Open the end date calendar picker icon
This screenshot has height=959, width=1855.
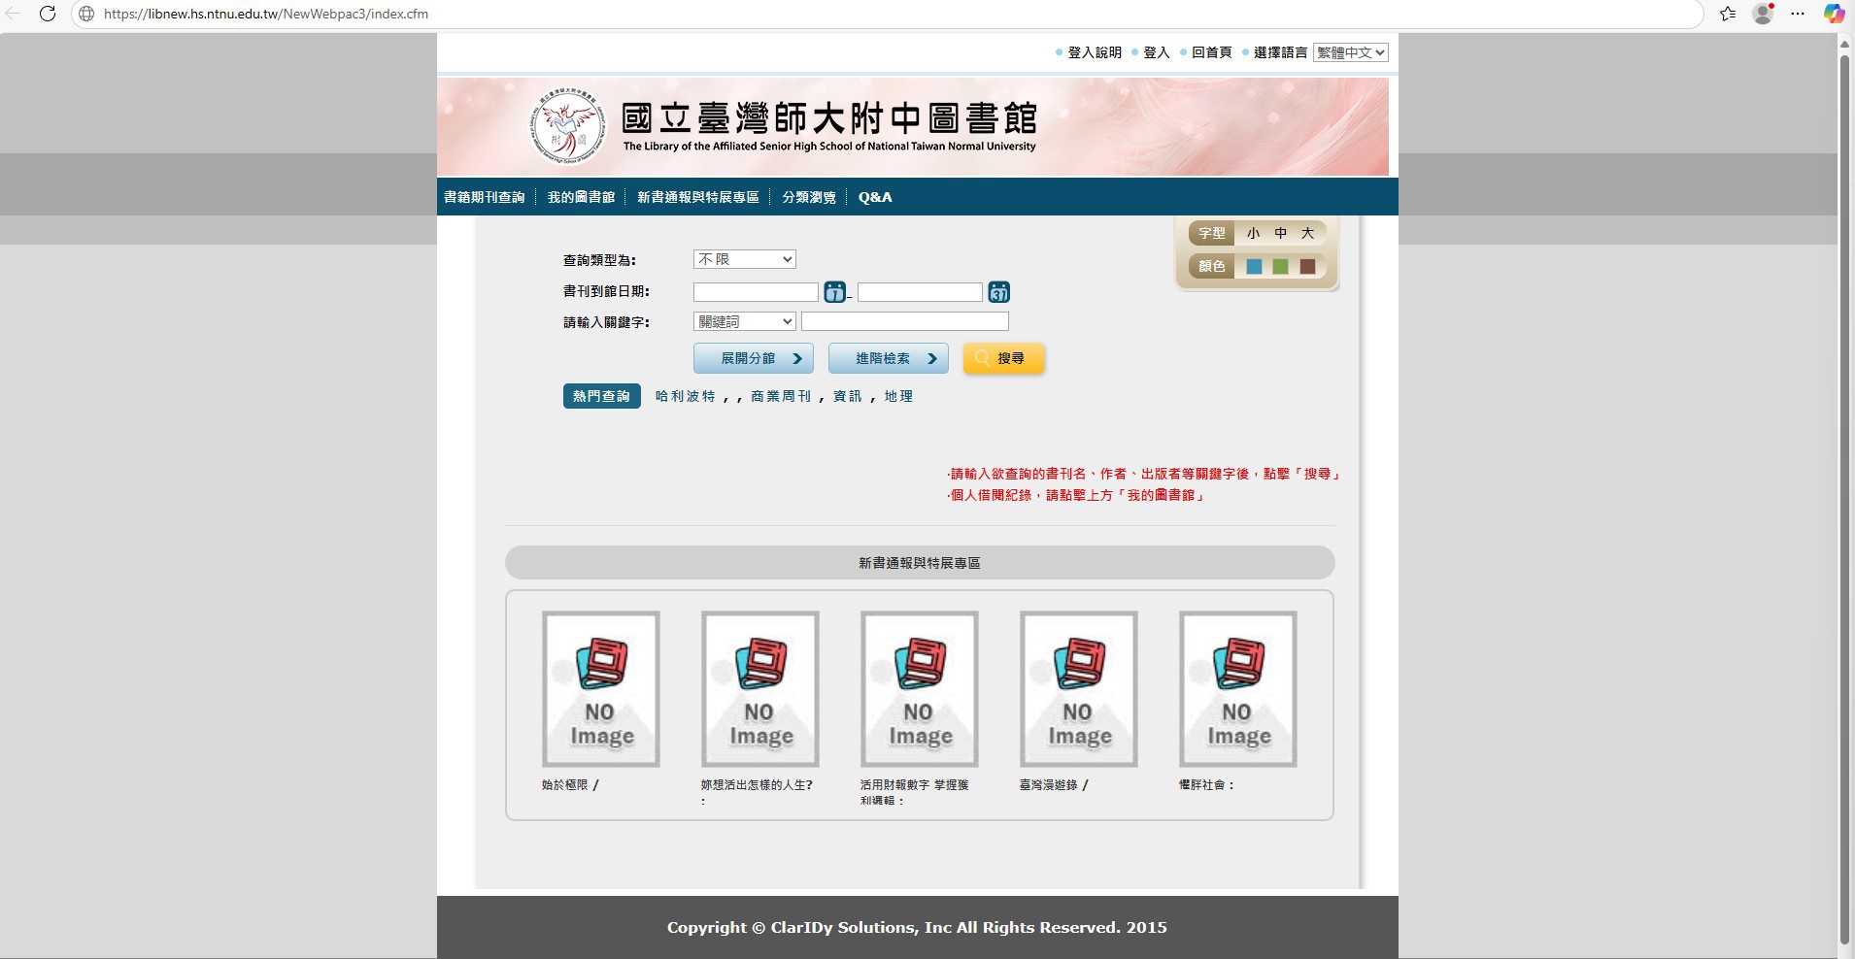[998, 291]
